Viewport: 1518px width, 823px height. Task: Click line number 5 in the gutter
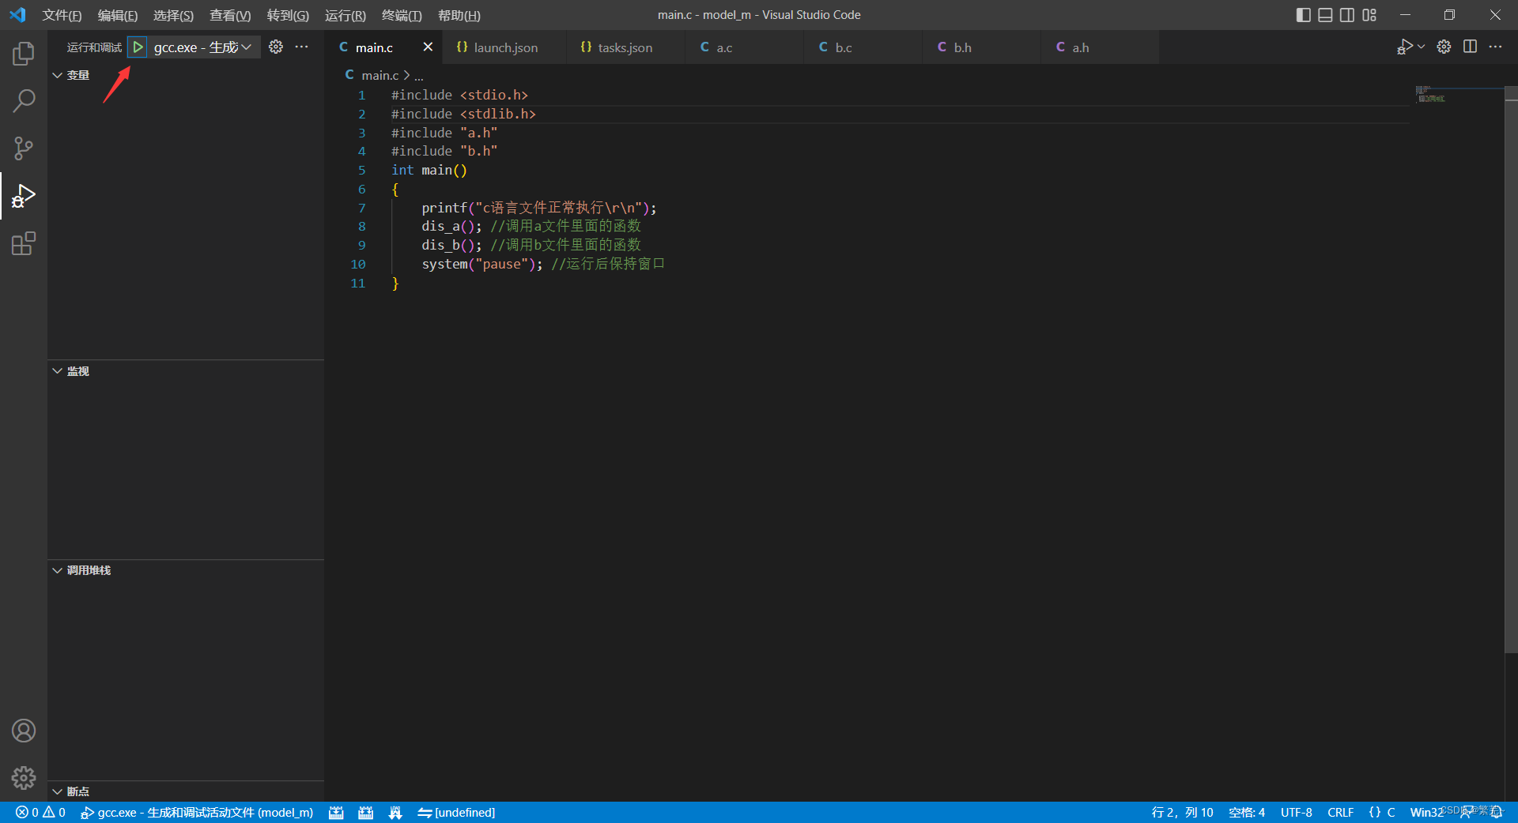361,170
